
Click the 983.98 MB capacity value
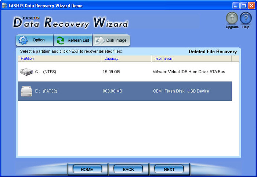click(x=112, y=91)
